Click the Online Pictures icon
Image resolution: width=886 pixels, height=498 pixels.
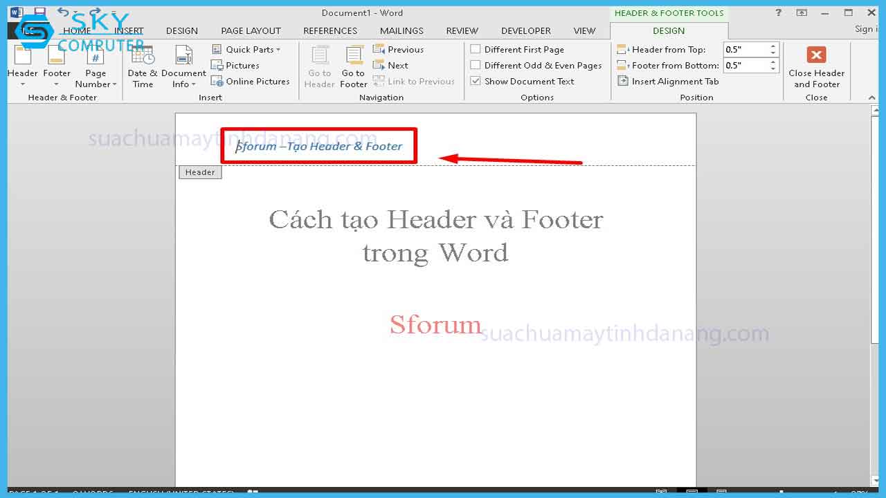[217, 82]
